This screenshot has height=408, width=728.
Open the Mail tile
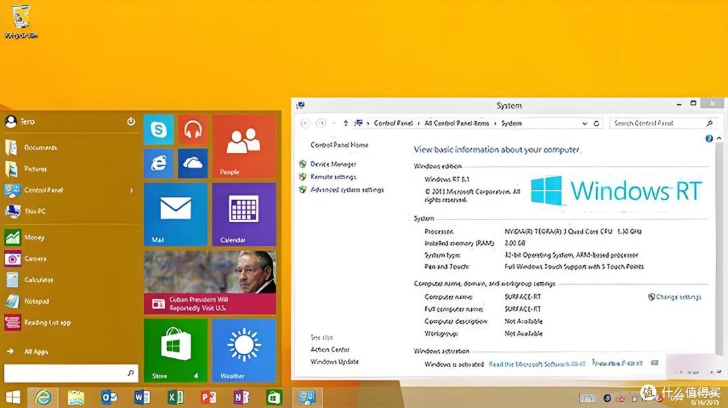[175, 214]
